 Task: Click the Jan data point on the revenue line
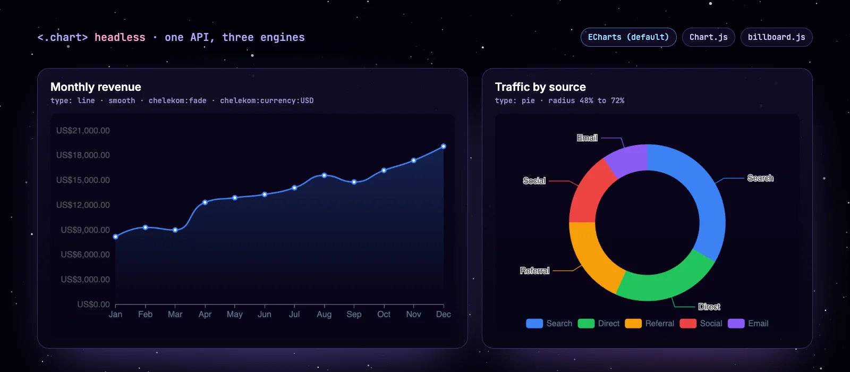116,236
